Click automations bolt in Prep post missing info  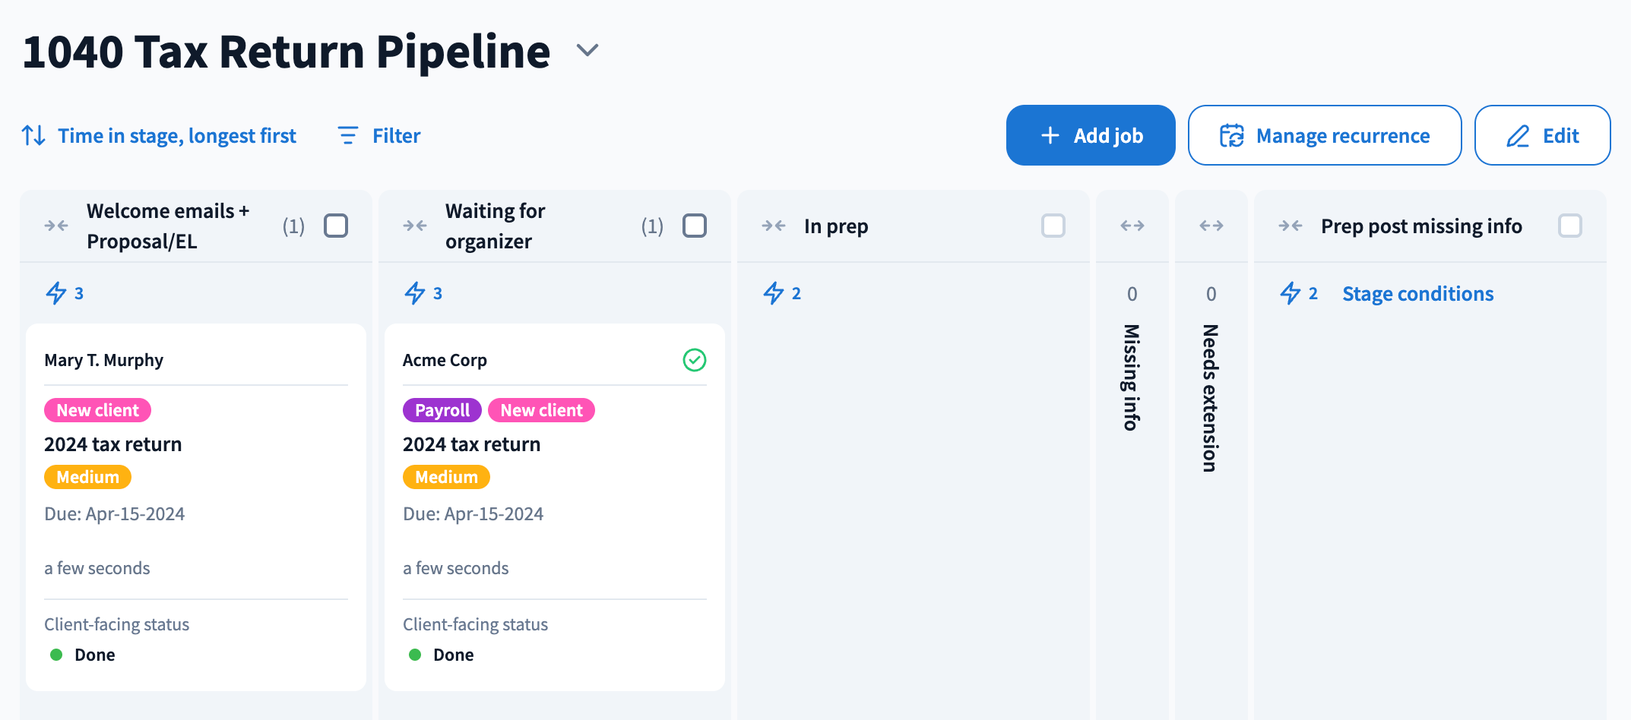1291,293
